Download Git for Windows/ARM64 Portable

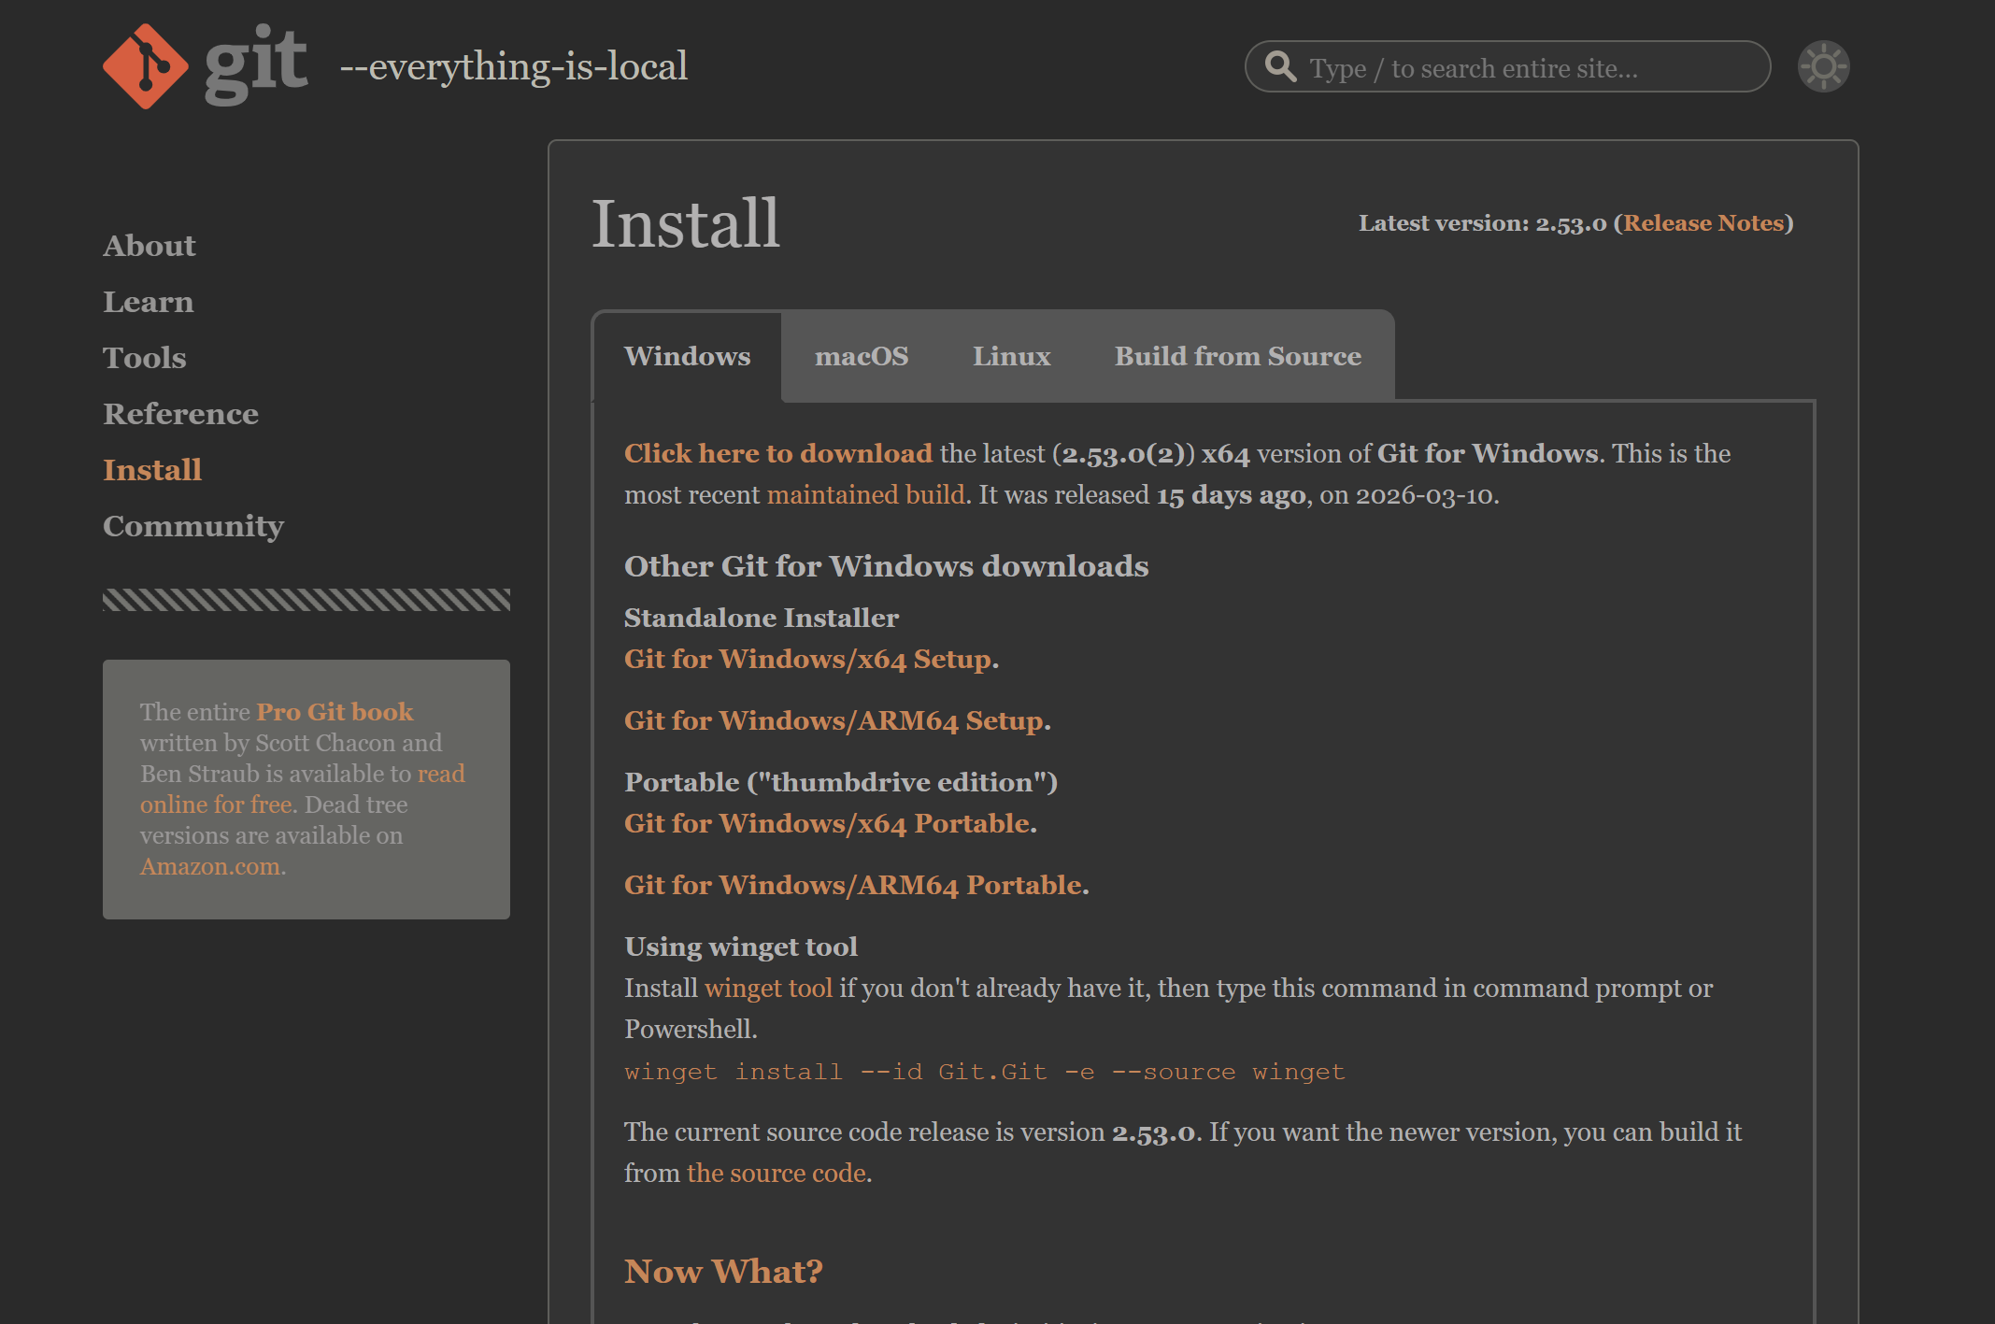point(853,886)
